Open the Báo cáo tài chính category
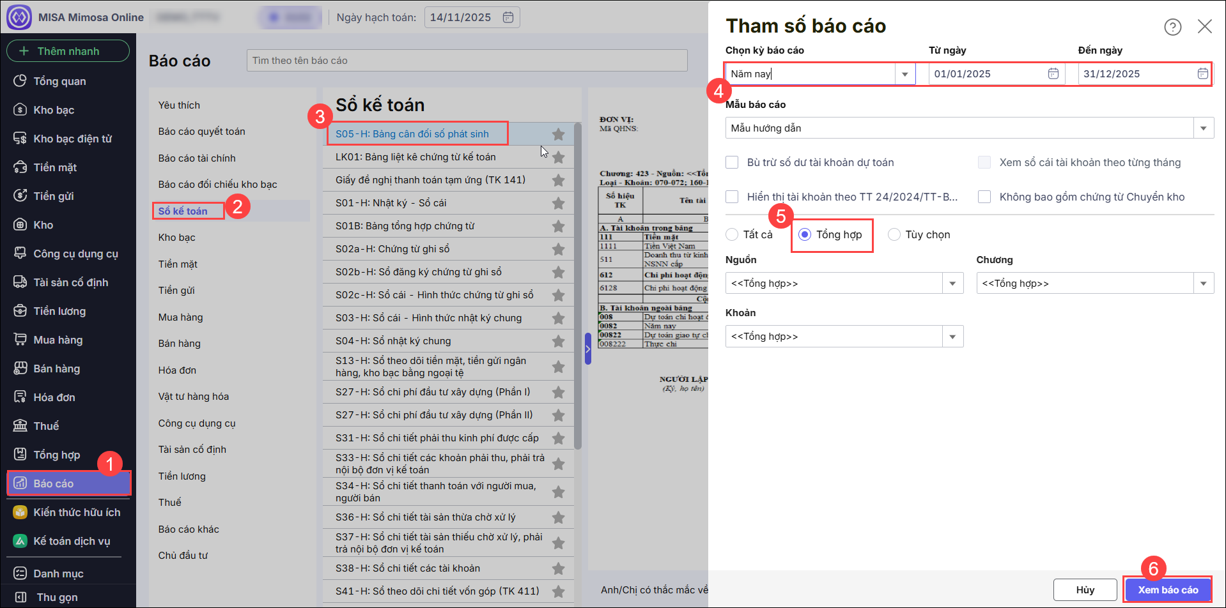1226x608 pixels. pyautogui.click(x=197, y=158)
